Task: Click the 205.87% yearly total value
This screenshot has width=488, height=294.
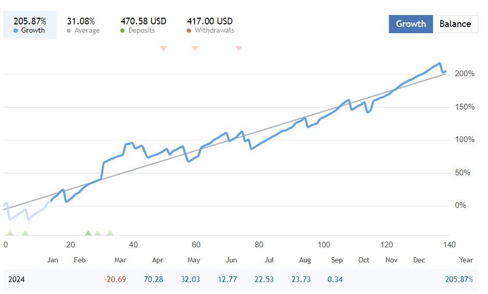Action: pos(459,279)
